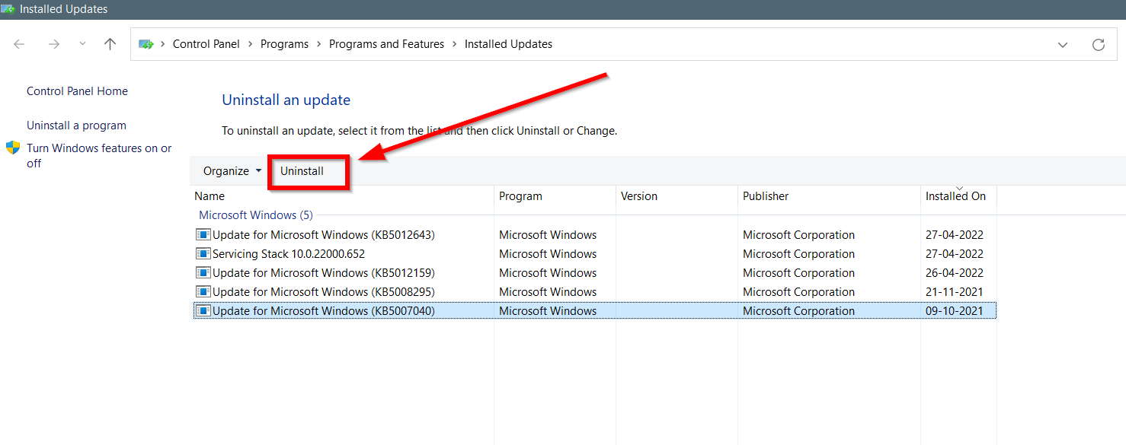
Task: Select Update for Microsoft Windows (KB5012643)
Action: [594, 235]
